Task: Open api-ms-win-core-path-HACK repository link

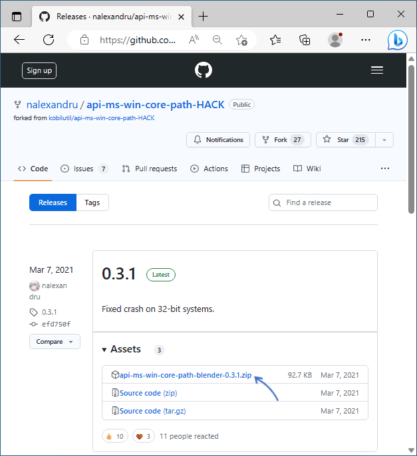Action: pos(156,104)
